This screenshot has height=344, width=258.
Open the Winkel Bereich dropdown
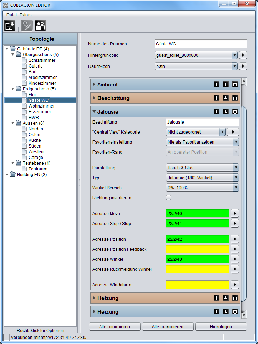click(x=202, y=188)
